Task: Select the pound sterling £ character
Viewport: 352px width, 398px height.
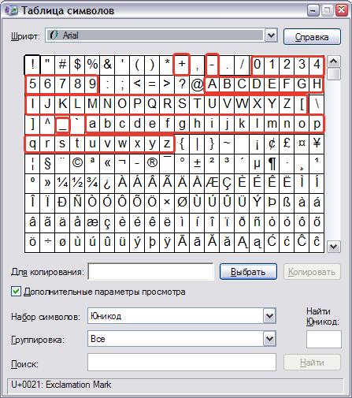Action: pos(287,143)
